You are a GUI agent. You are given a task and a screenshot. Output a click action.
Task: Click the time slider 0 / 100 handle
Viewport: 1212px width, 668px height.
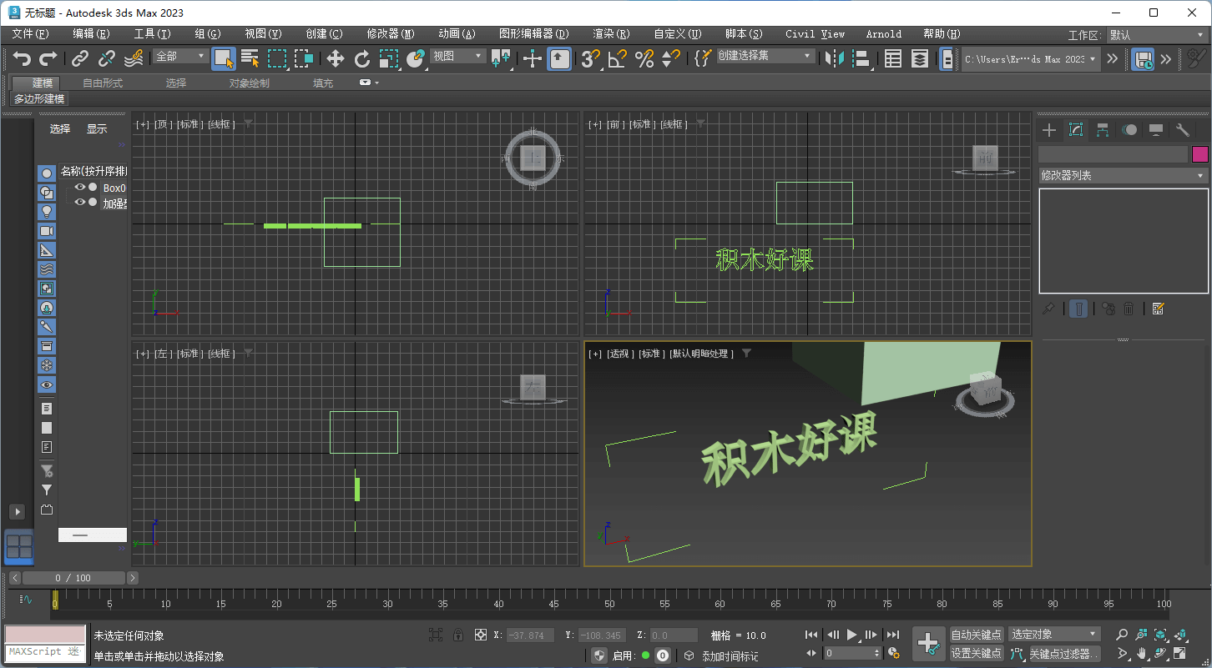point(74,578)
